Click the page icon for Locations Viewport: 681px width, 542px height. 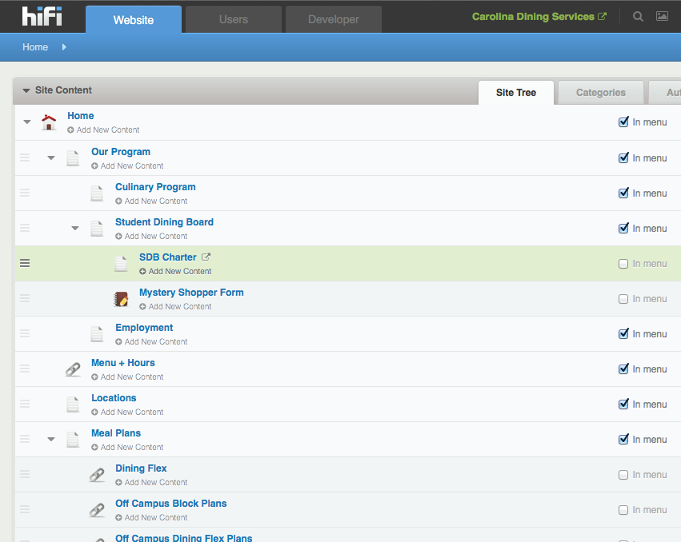tap(73, 404)
